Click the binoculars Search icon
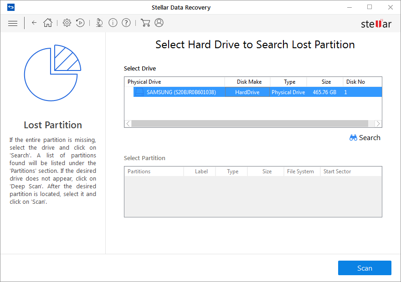 point(353,138)
